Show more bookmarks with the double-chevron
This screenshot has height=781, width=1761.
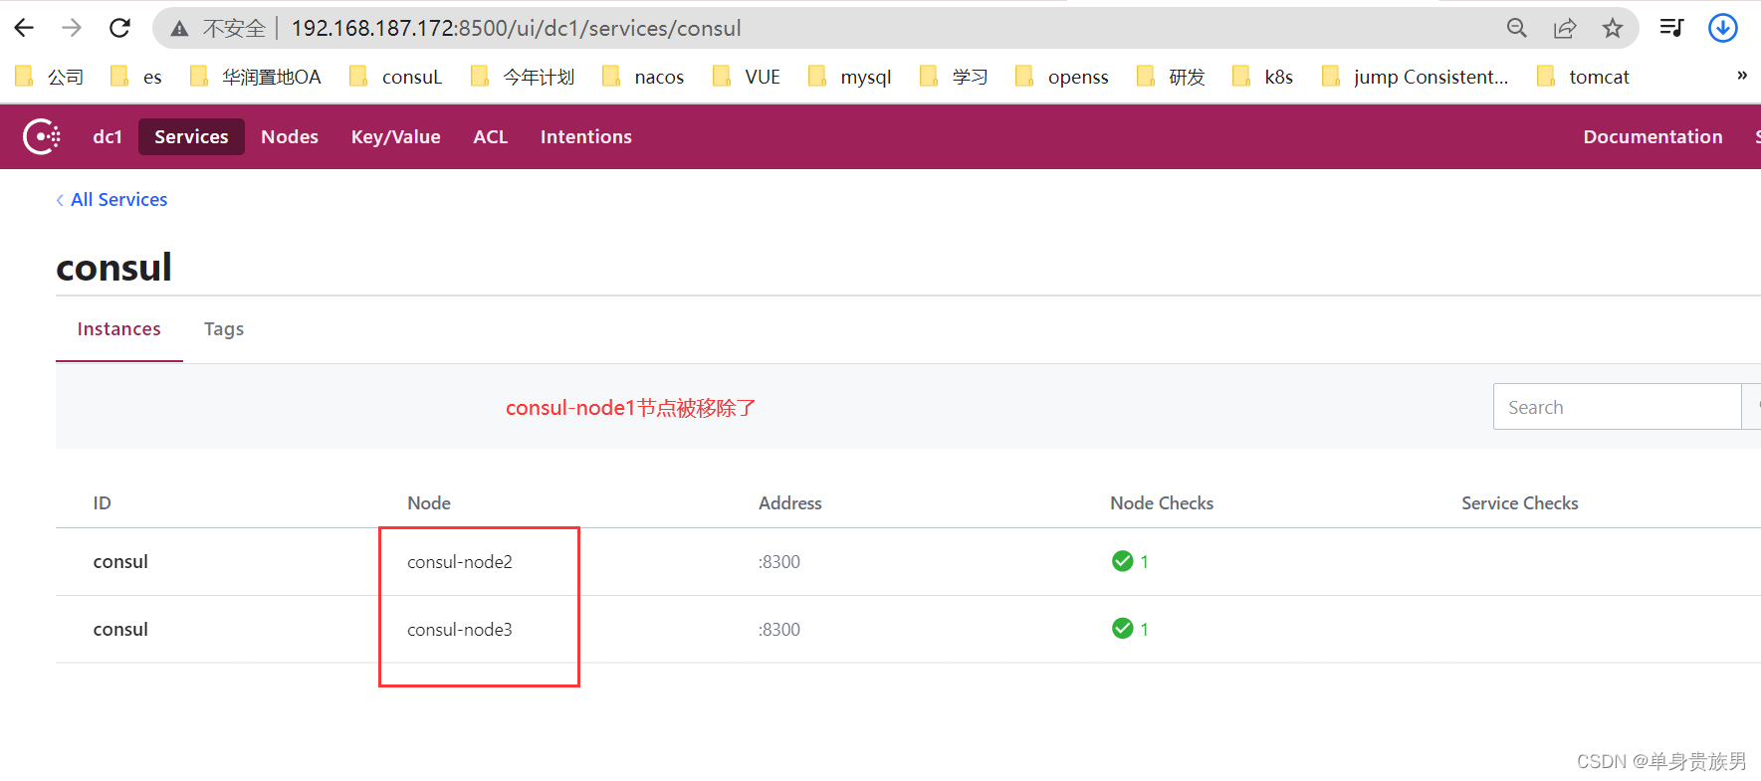click(1742, 76)
